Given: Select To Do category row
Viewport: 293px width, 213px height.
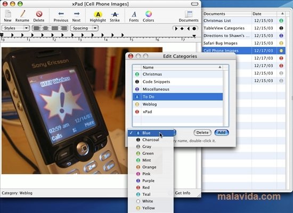Looking at the screenshot, I should pos(178,96).
